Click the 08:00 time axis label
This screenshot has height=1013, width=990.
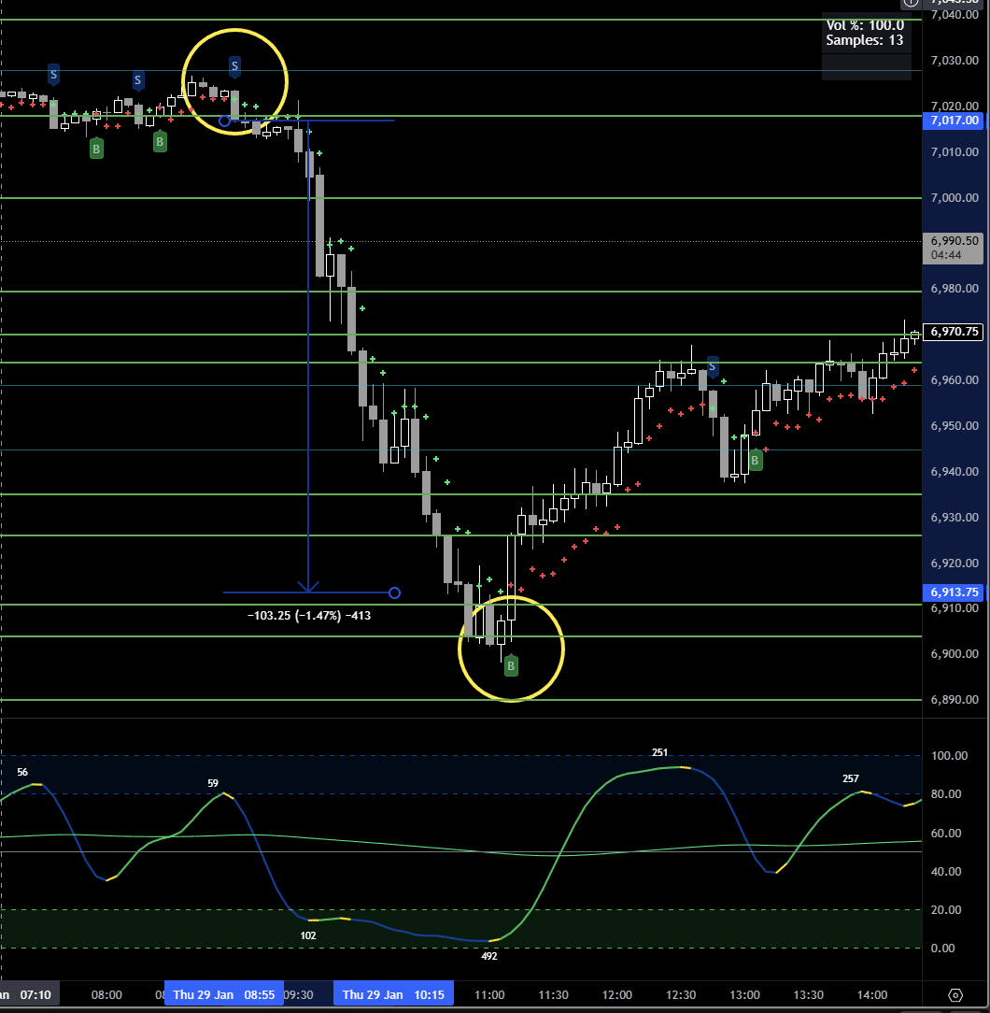click(106, 995)
